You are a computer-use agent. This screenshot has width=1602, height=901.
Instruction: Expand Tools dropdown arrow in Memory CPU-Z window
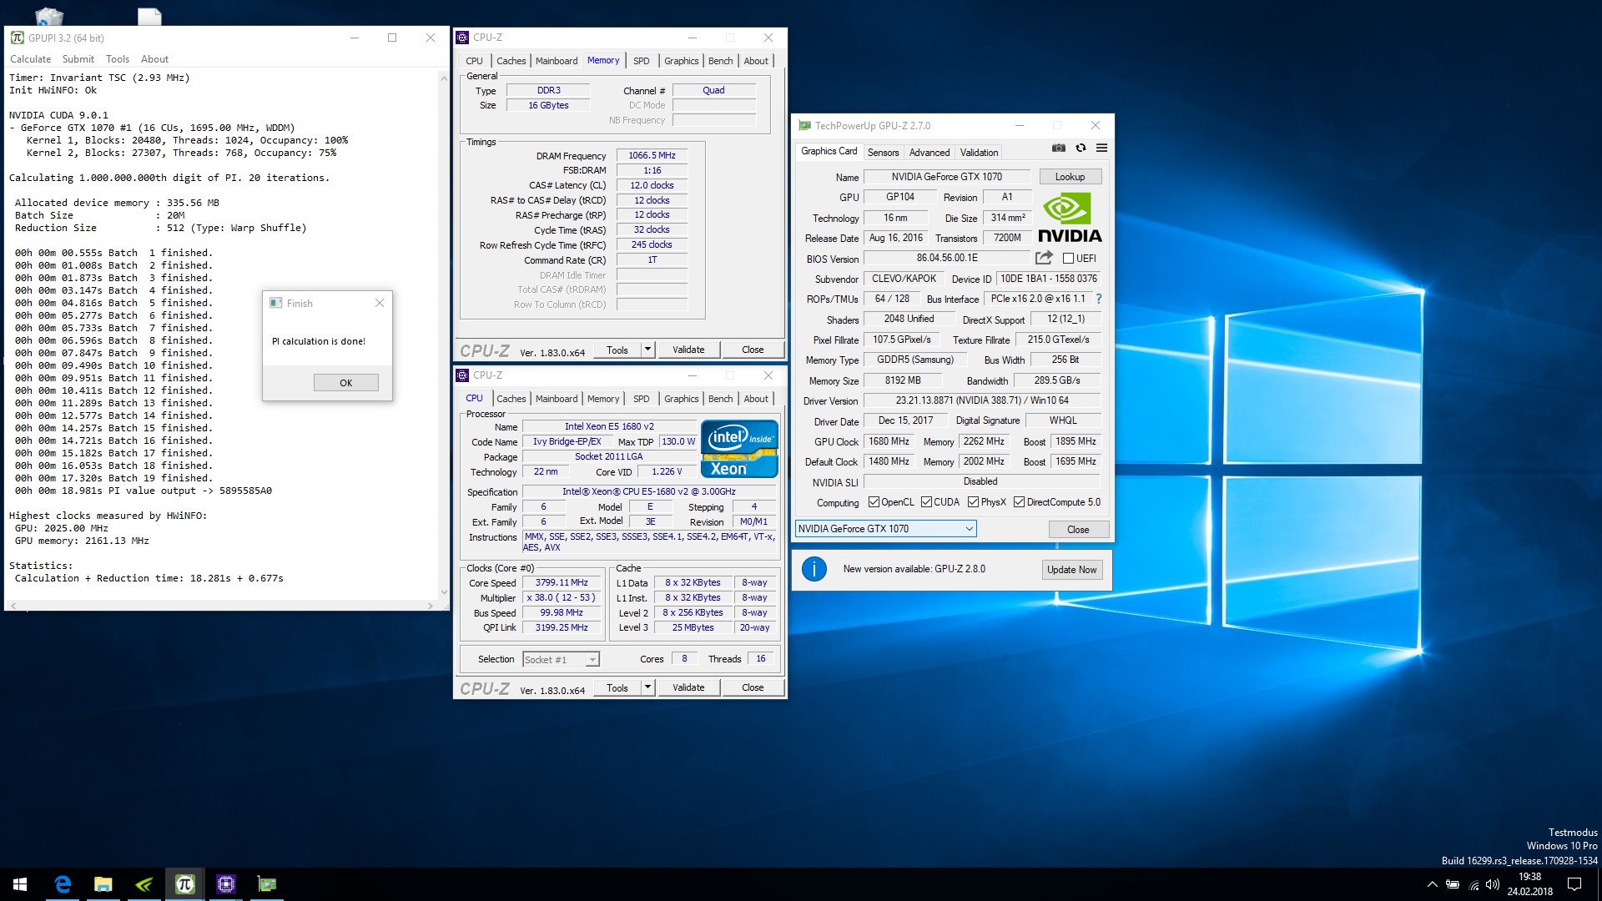pos(647,350)
